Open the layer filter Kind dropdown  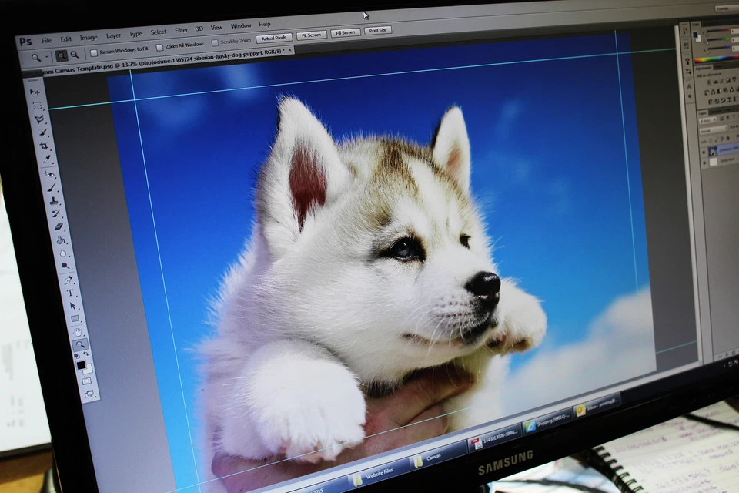coord(707,120)
